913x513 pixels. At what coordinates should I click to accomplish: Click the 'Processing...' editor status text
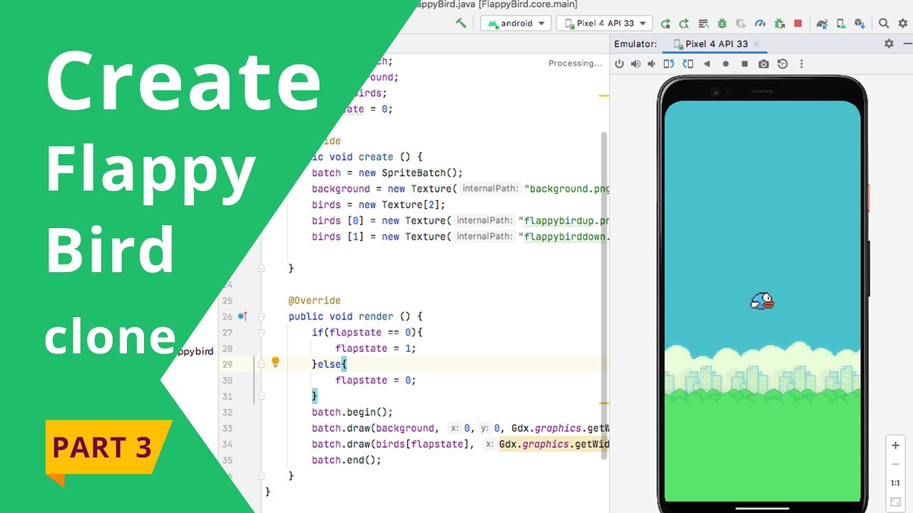575,63
